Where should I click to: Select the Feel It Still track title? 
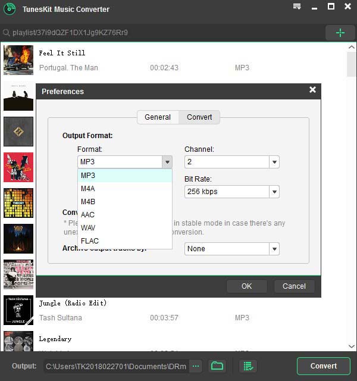(x=62, y=53)
